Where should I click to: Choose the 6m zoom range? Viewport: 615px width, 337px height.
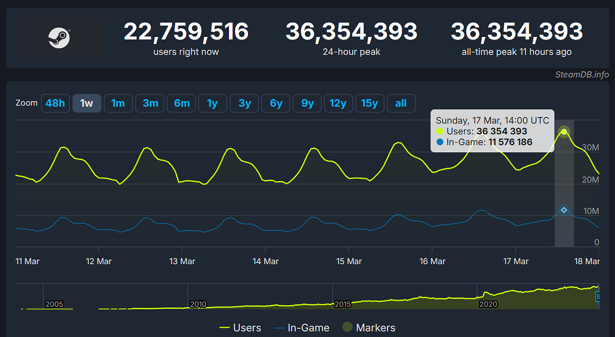click(182, 103)
